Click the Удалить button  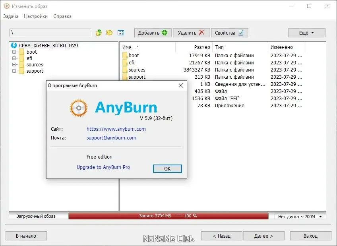(192, 33)
